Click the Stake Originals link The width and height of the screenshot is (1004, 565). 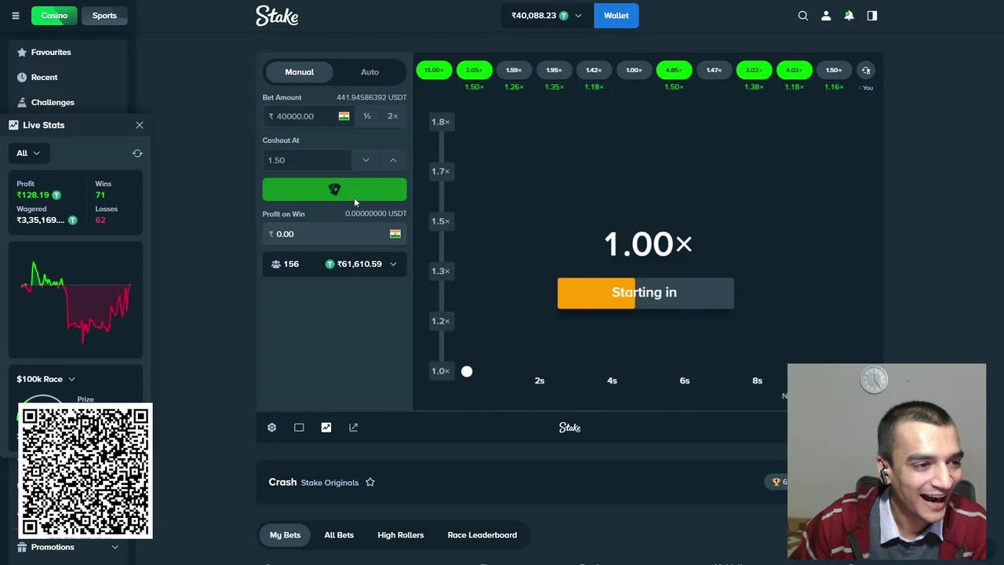(x=329, y=483)
